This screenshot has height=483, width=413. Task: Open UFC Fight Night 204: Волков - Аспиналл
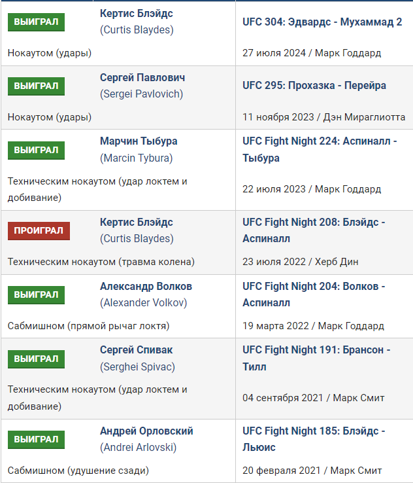pos(314,295)
